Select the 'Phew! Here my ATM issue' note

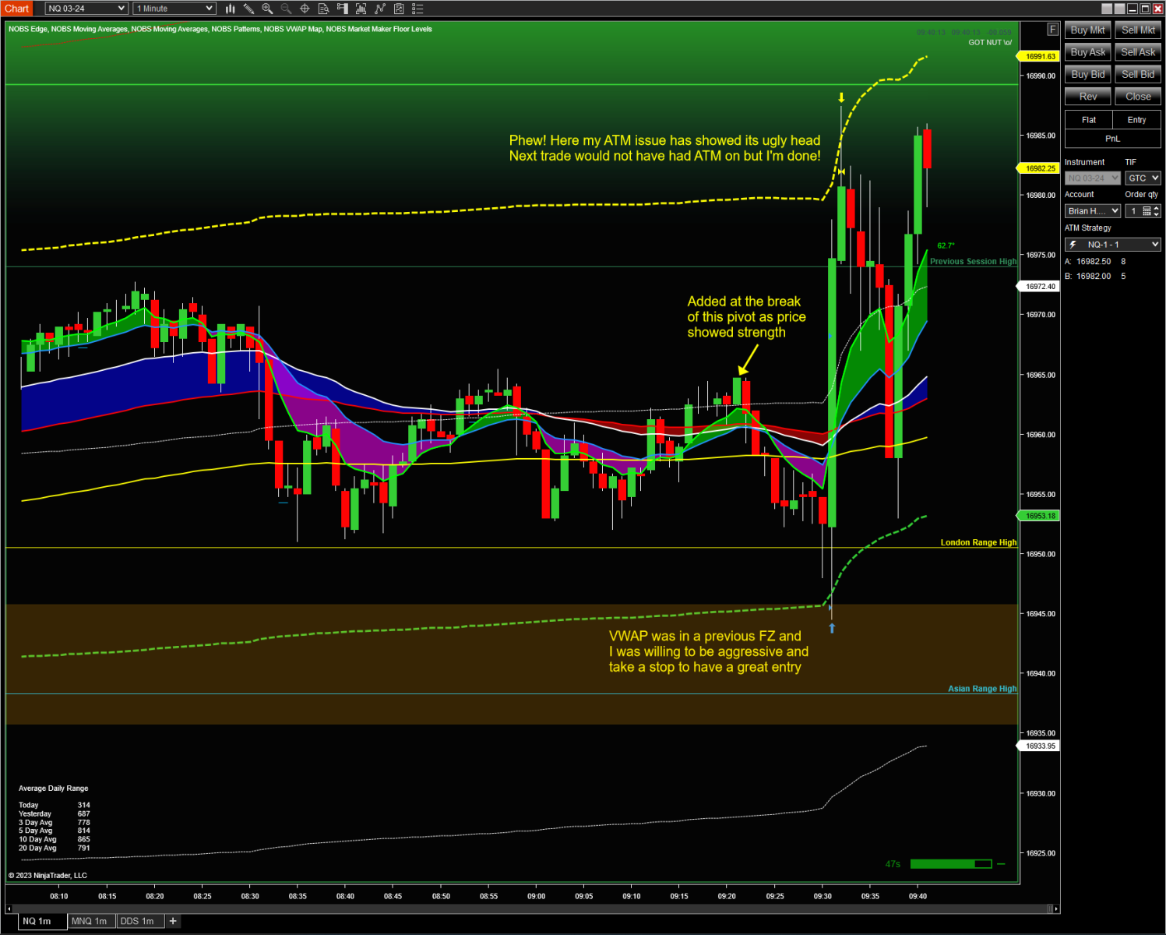point(664,148)
